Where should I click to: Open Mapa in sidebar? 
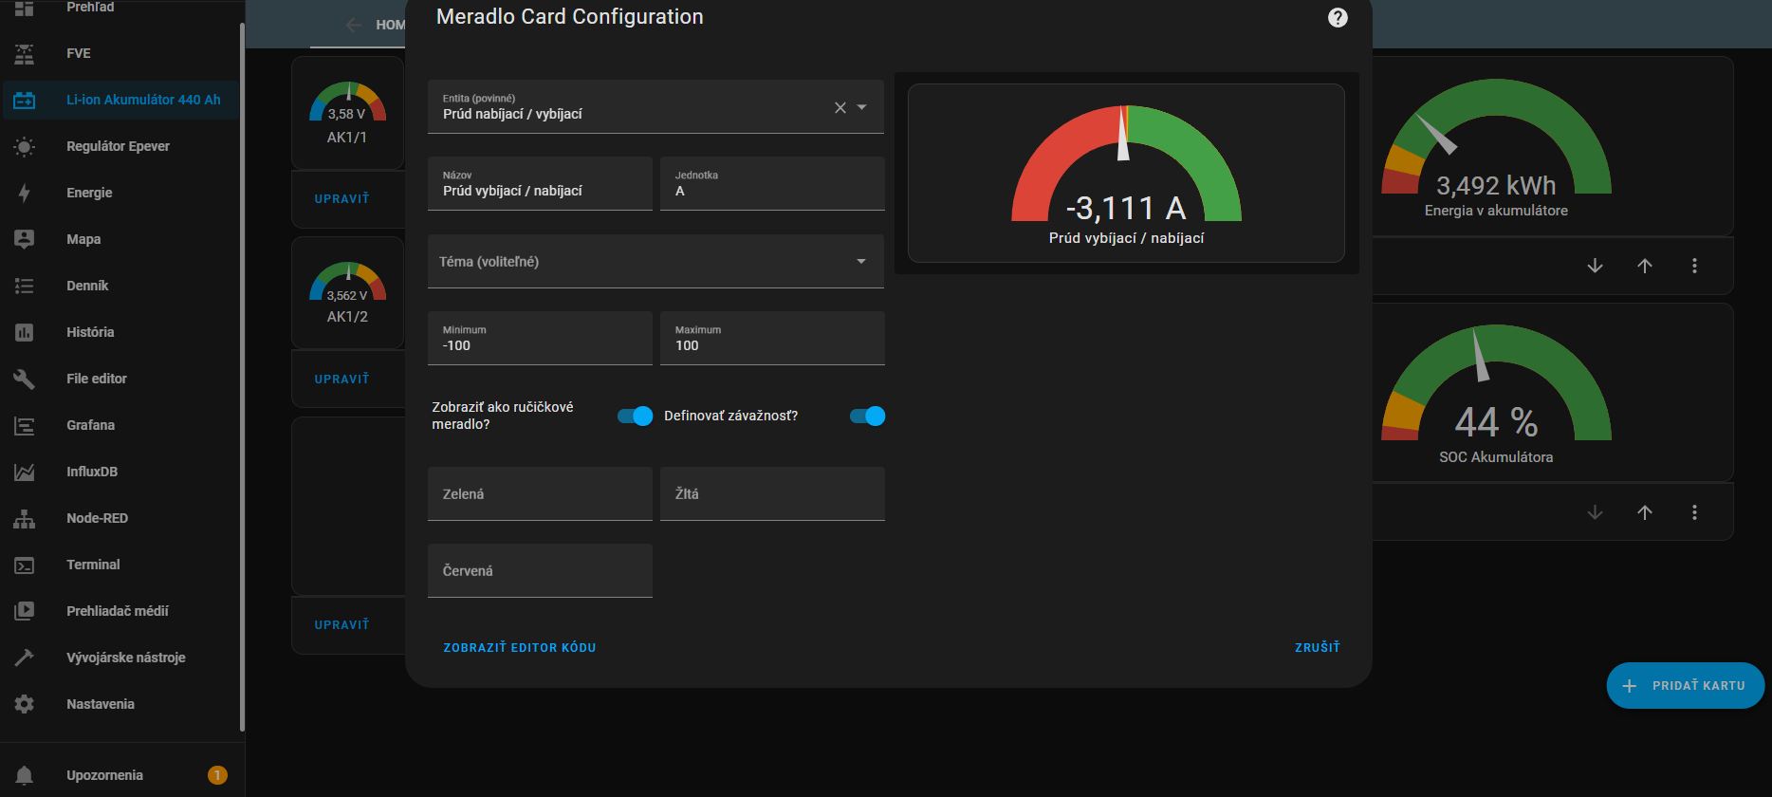coord(121,239)
